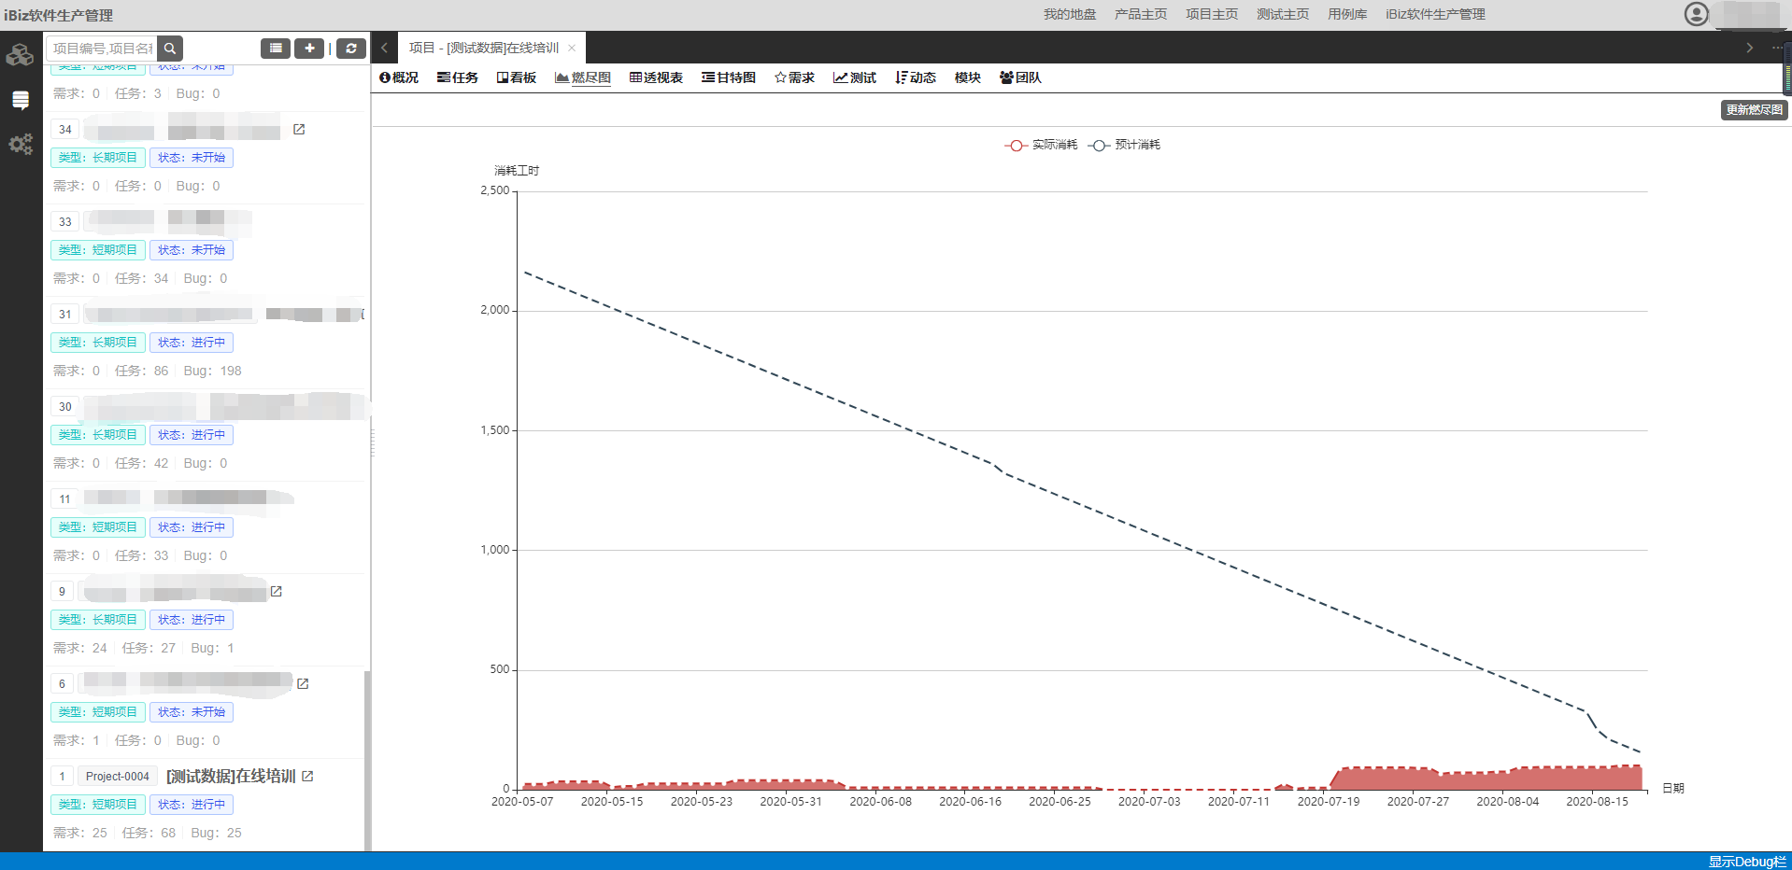
Task: Open project 6 external link icon
Action: pos(303,683)
